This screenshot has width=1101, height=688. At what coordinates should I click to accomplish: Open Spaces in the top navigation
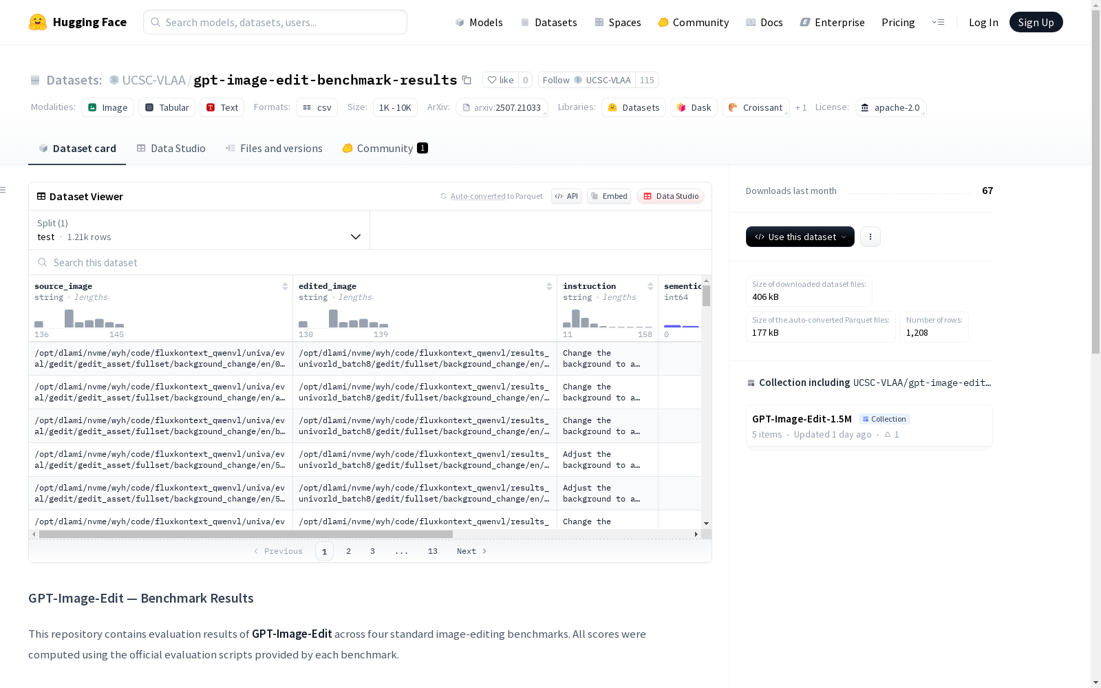point(618,22)
